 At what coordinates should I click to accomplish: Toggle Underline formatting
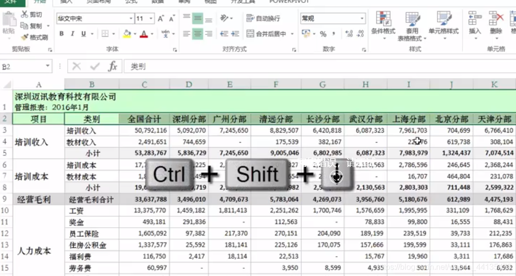tap(83, 34)
